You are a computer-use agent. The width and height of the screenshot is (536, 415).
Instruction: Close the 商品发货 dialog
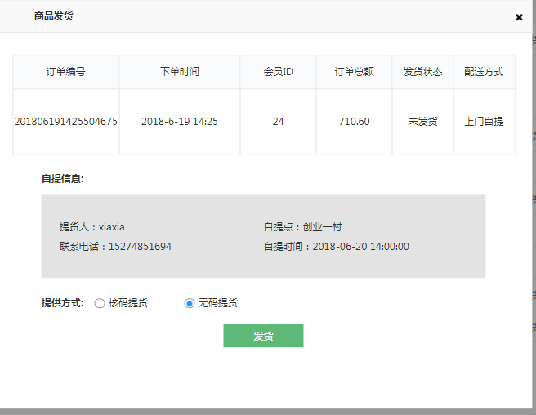coord(519,17)
